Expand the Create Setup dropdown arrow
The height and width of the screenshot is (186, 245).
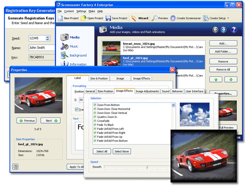click(228, 18)
